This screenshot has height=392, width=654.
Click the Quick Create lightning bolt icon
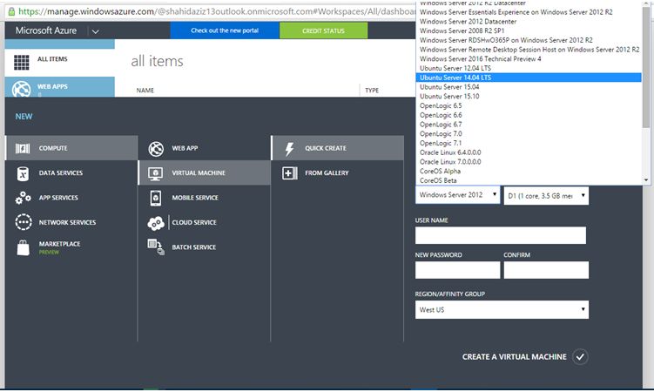(289, 149)
